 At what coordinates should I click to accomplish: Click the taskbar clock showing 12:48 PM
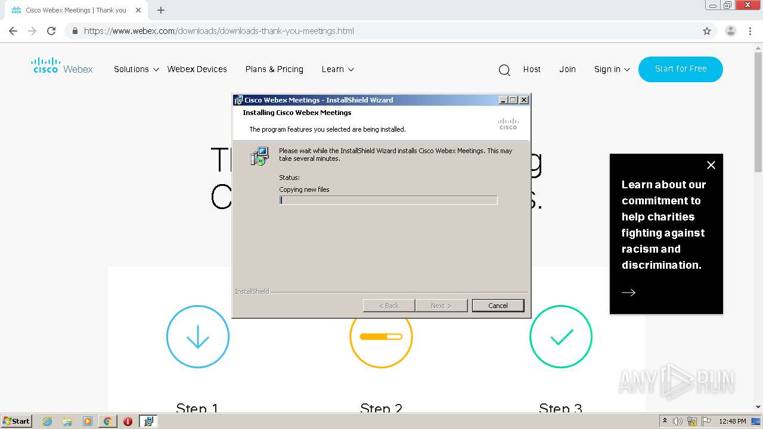[733, 421]
